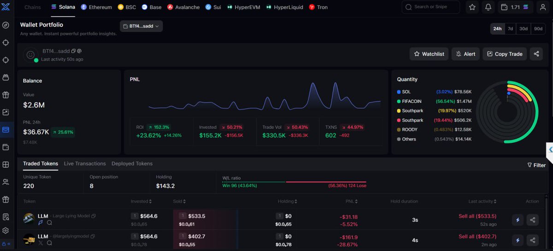This screenshot has width=553, height=251.
Task: Open the bot icon in sidebar
Action: tap(6, 77)
